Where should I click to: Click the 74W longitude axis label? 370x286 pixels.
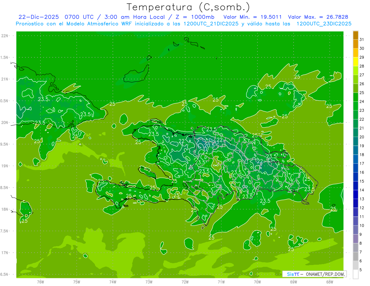(113, 282)
